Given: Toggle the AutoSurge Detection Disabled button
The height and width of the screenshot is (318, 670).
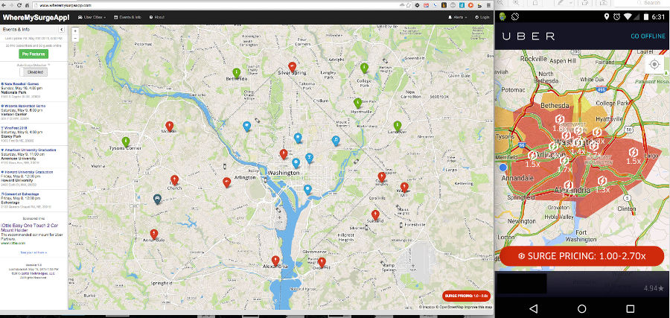Looking at the screenshot, I should click(33, 72).
